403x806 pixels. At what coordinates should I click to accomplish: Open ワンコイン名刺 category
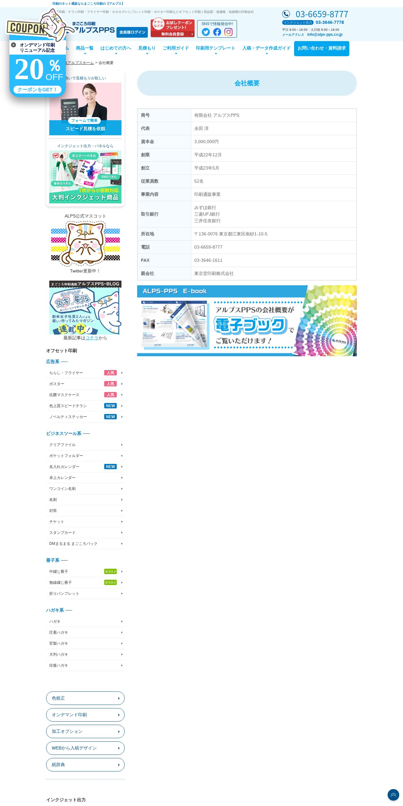point(85,489)
